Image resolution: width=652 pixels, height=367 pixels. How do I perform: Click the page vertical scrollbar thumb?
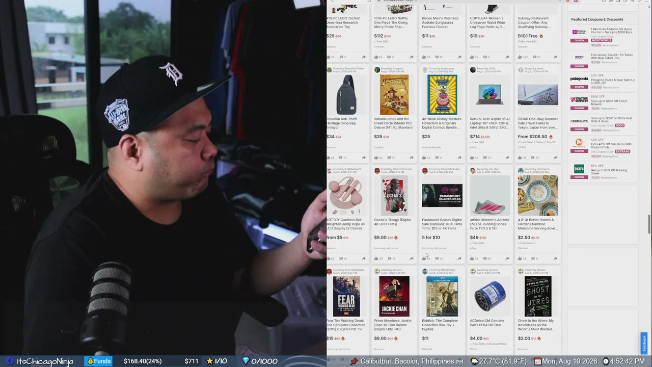click(x=649, y=223)
